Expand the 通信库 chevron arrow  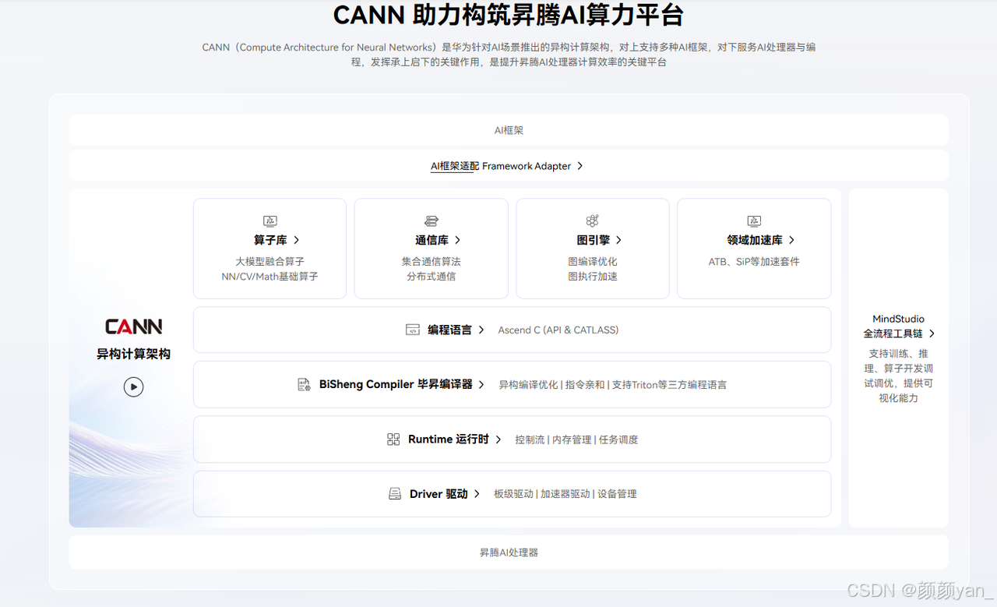(x=457, y=240)
